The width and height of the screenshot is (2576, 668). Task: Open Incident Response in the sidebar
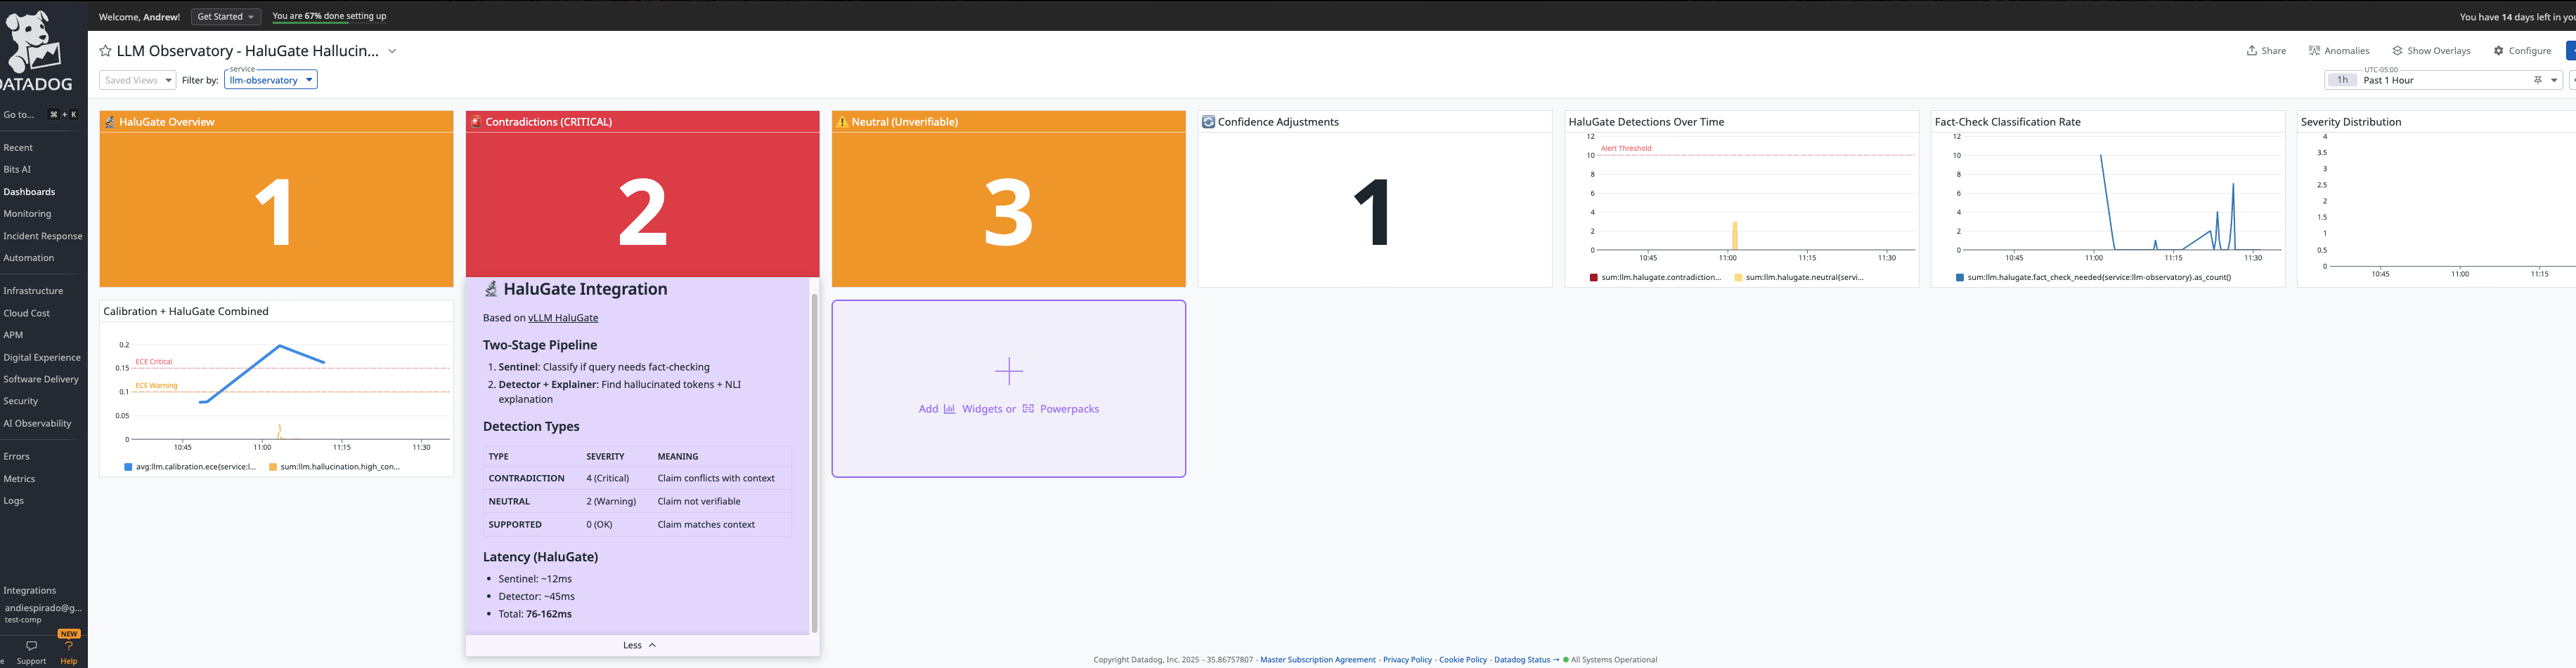[x=43, y=236]
